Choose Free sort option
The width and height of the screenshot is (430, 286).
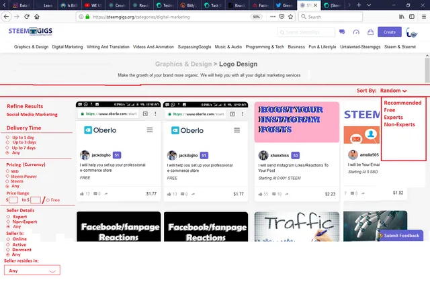[390, 110]
